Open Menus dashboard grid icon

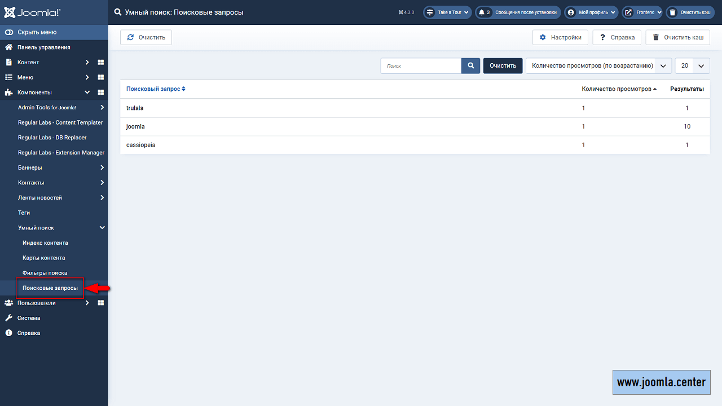101,77
